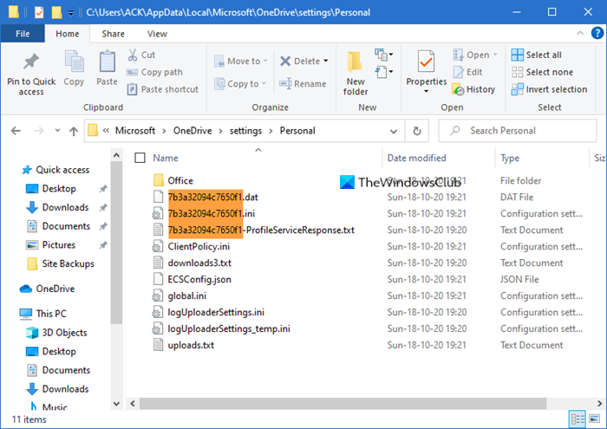
Task: Select all items in folder
Action: pyautogui.click(x=536, y=55)
